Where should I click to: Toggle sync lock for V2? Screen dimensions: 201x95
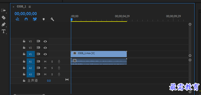click(x=38, y=48)
